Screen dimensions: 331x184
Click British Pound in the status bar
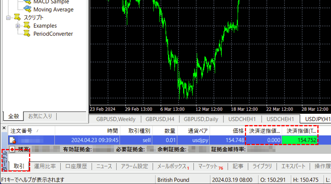click(x=173, y=180)
